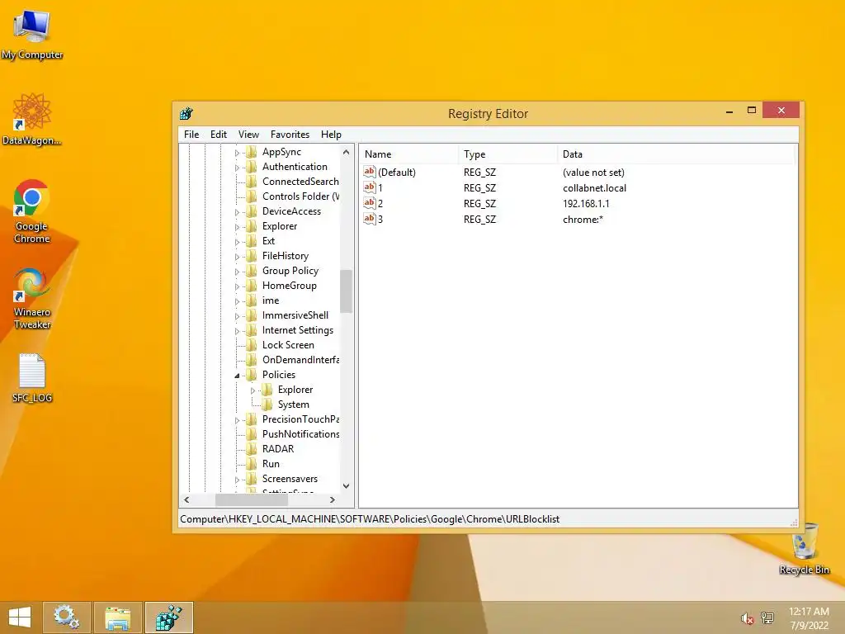Sort values by the Data column header
Image resolution: width=845 pixels, height=634 pixels.
(676, 154)
